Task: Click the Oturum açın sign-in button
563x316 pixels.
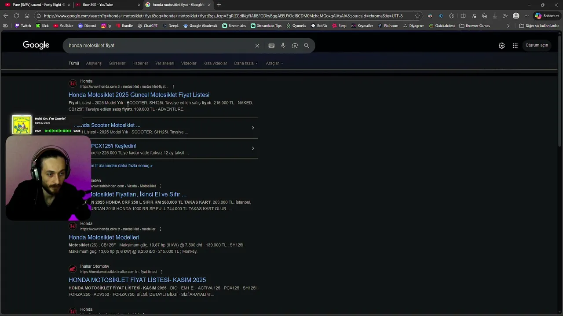Action: [x=537, y=45]
